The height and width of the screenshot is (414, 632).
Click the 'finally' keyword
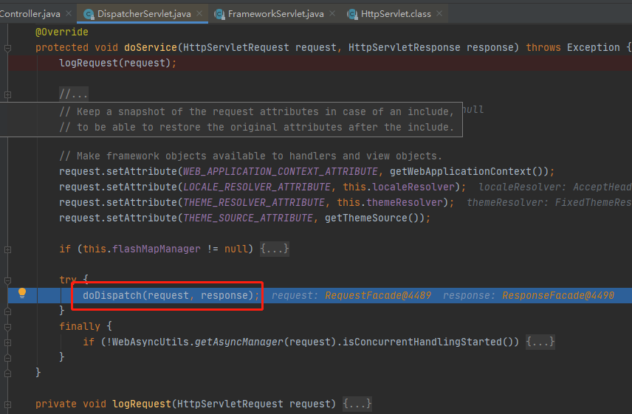click(x=80, y=327)
